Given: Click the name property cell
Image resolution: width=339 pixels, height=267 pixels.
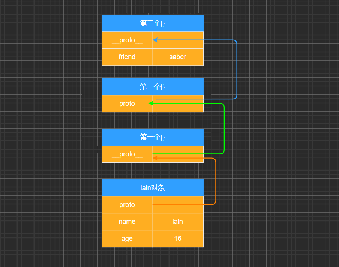Looking at the screenshot, I should 127,222.
